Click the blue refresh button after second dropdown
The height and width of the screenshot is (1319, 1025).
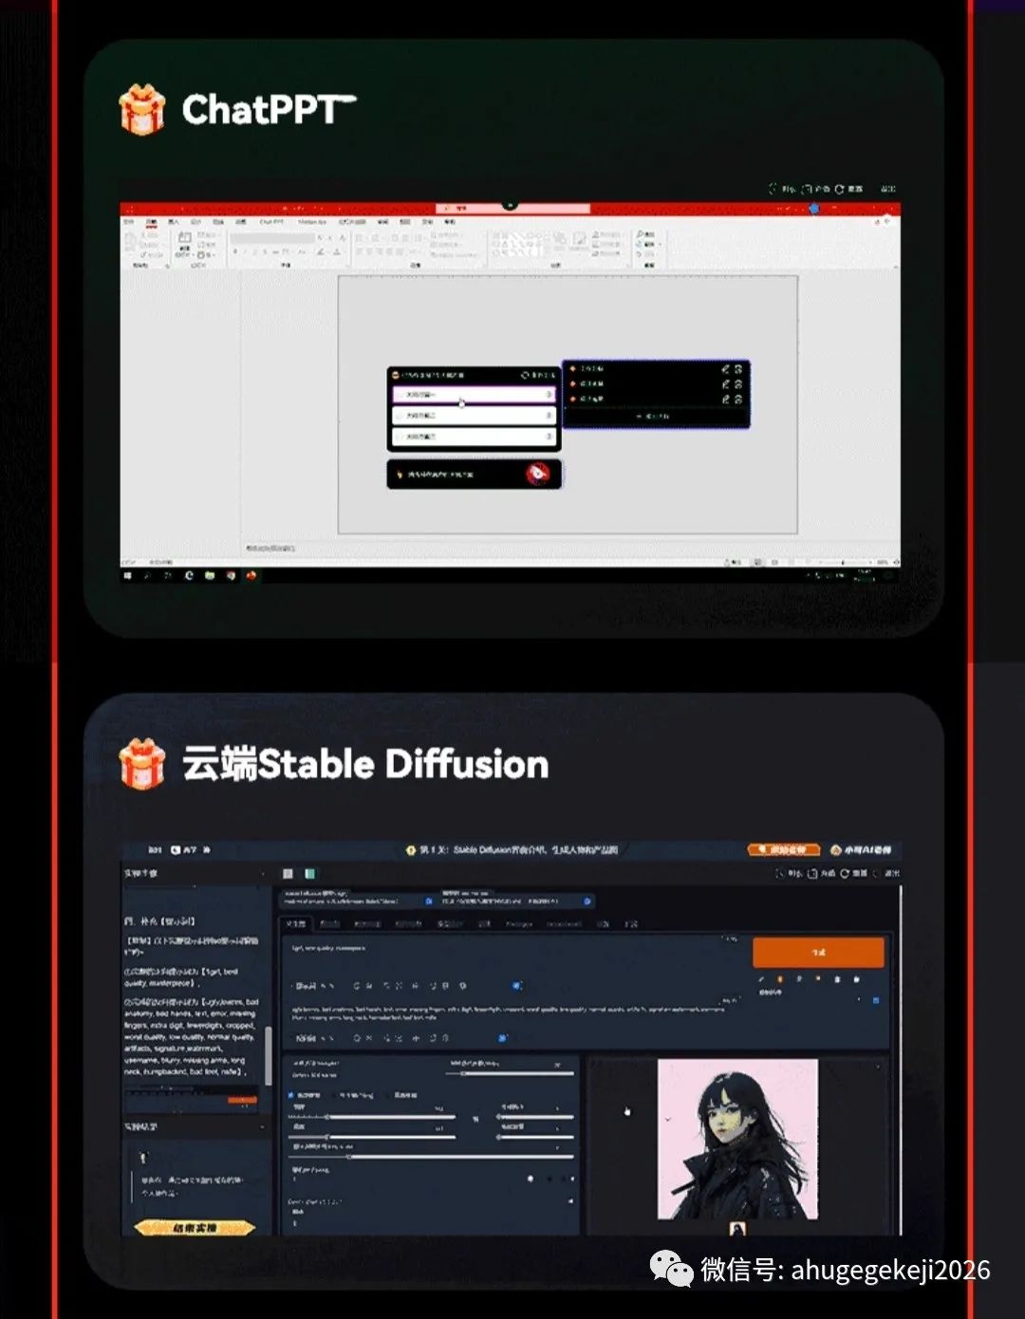coord(588,901)
